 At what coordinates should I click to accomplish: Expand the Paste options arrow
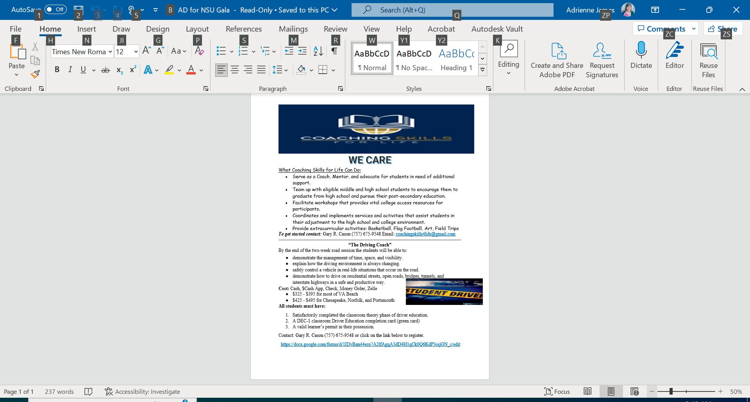click(x=16, y=74)
